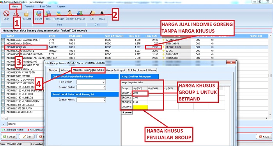The width and height of the screenshot is (273, 146).
Task: Click the Edit button at bottom
Action: pyautogui.click(x=27, y=137)
